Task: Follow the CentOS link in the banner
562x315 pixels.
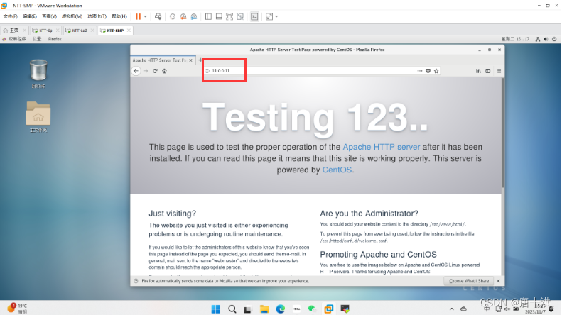Action: 337,170
